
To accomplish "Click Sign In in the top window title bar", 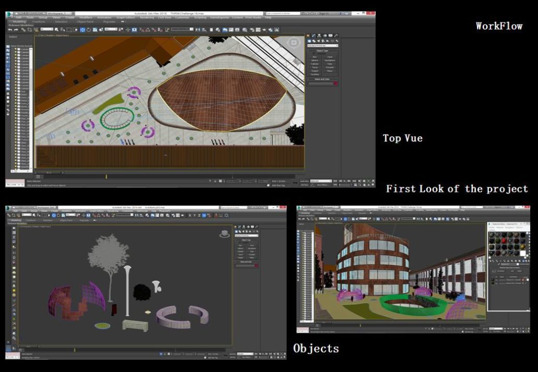I will (324, 14).
